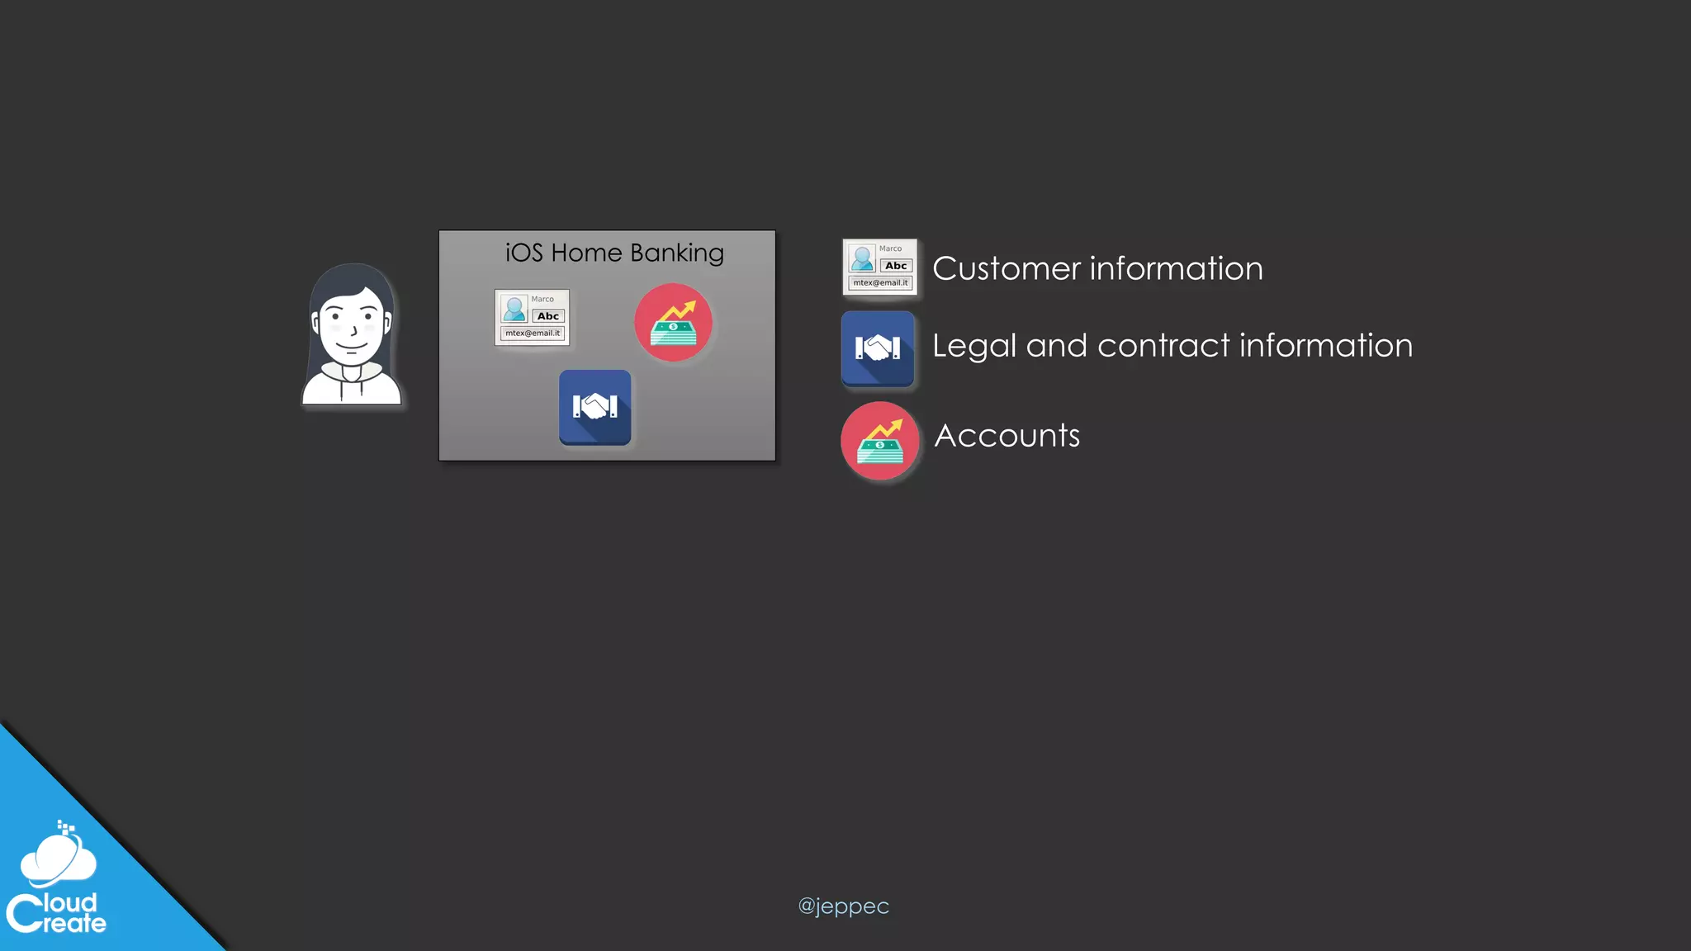The height and width of the screenshot is (951, 1691).
Task: Click the accounts money icon inside banking panel
Action: [673, 323]
